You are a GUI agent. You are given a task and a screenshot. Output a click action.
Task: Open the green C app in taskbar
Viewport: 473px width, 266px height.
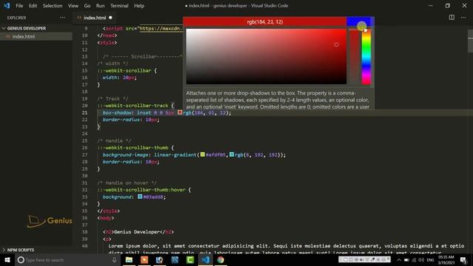click(190, 259)
